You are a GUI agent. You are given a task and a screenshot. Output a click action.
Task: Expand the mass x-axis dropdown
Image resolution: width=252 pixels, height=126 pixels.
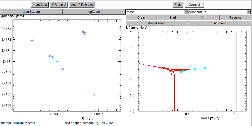(x=186, y=12)
